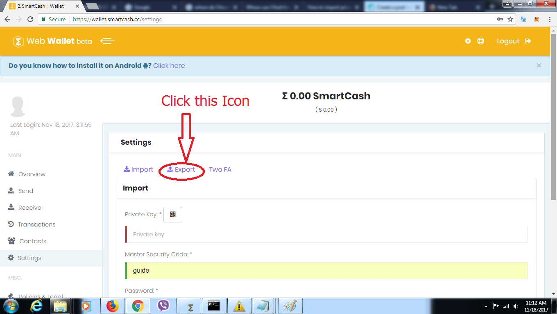Switch to the Export tab
Image resolution: width=557 pixels, height=314 pixels.
(181, 169)
